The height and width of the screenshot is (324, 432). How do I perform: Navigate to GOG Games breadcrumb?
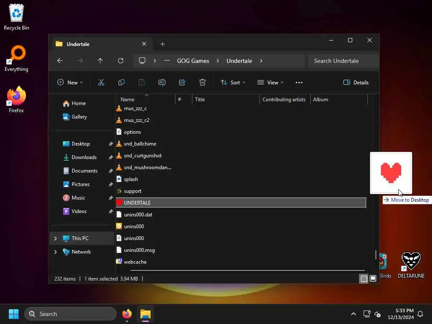tap(193, 61)
